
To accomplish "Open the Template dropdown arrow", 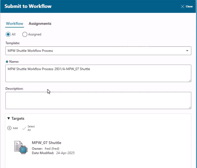I will coord(187,51).
